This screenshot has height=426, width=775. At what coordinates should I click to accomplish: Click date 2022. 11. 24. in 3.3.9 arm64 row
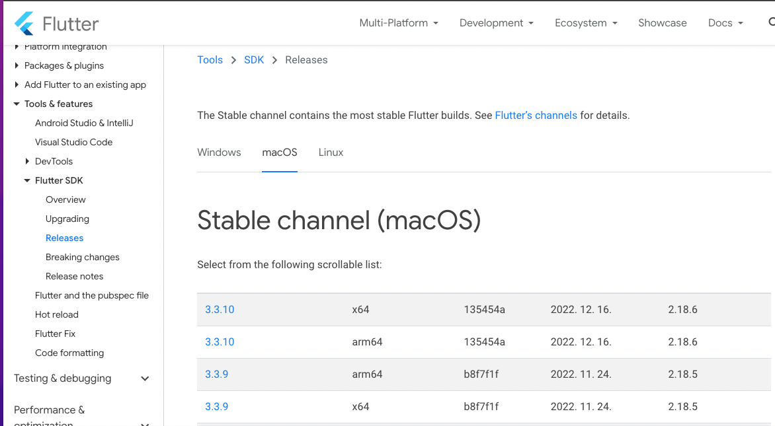tap(581, 374)
